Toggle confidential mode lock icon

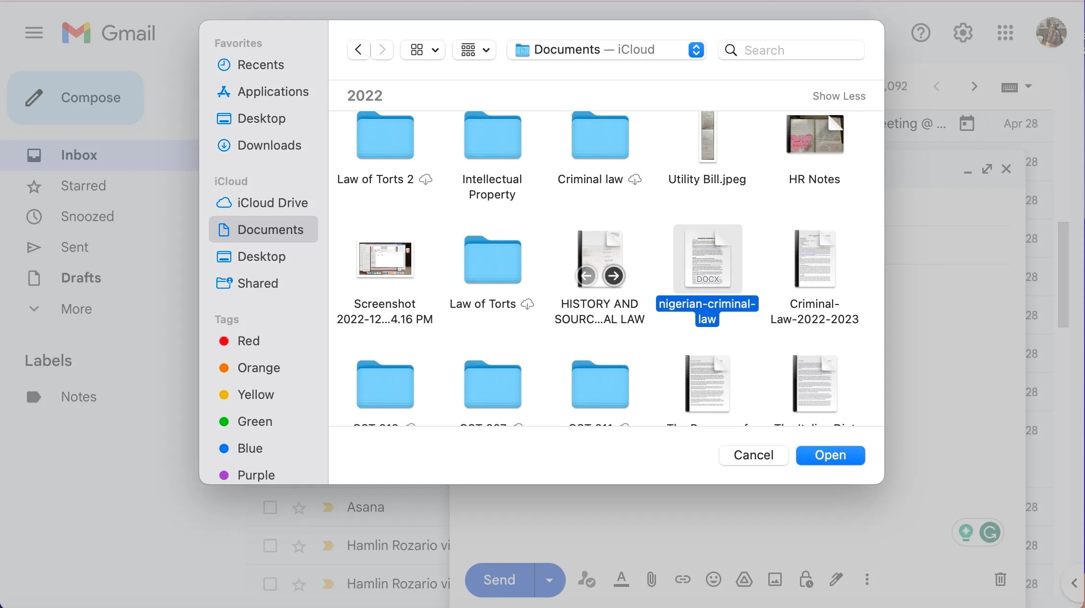[805, 579]
